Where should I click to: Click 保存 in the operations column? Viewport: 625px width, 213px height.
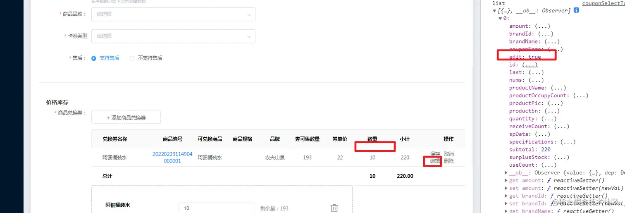point(435,154)
